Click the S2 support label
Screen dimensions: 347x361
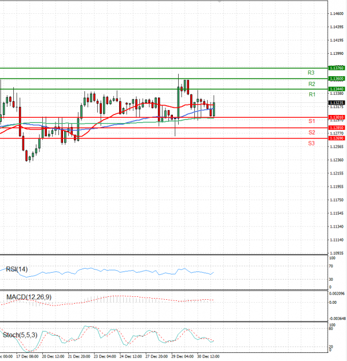tap(312, 132)
